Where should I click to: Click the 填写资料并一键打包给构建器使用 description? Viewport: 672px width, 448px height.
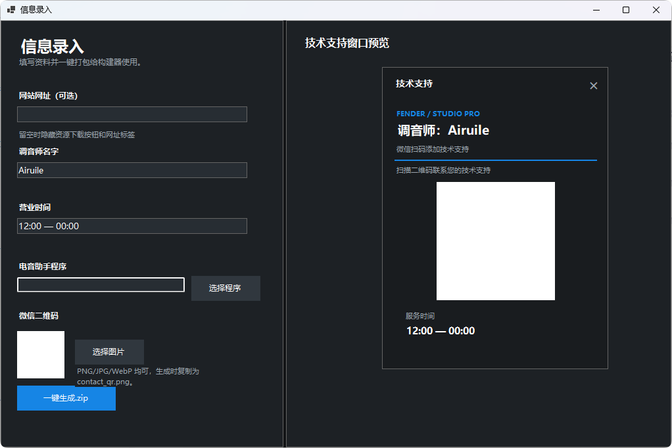click(x=80, y=62)
